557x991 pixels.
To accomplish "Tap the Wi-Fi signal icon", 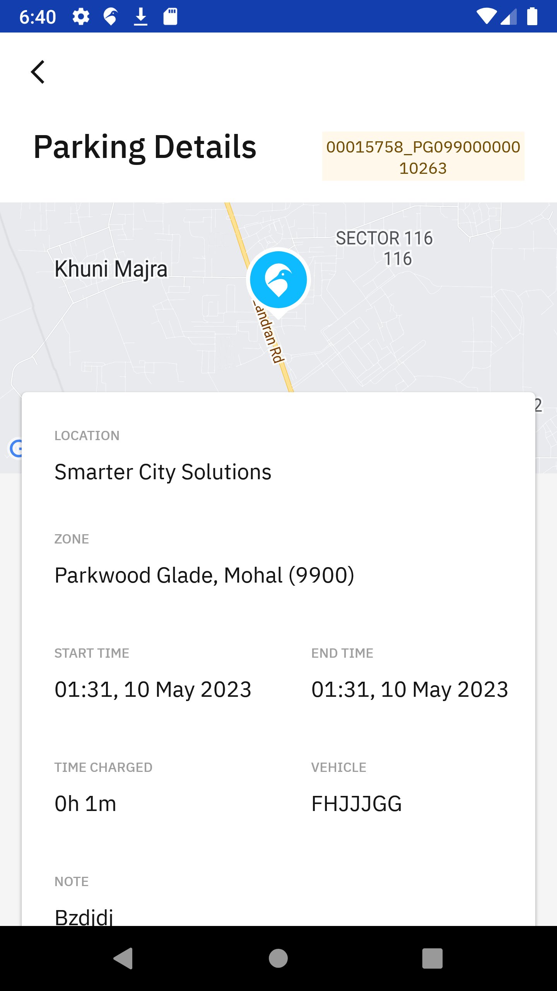I will 486,17.
